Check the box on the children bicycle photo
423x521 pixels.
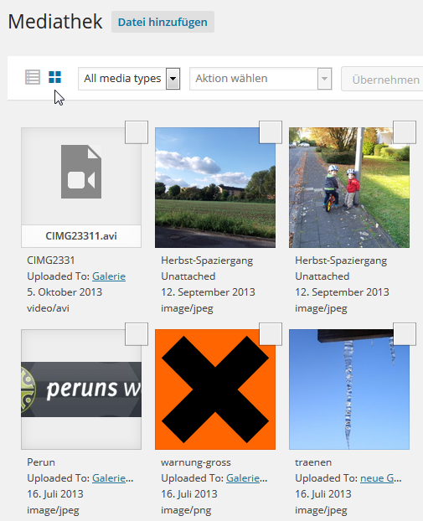coord(405,132)
